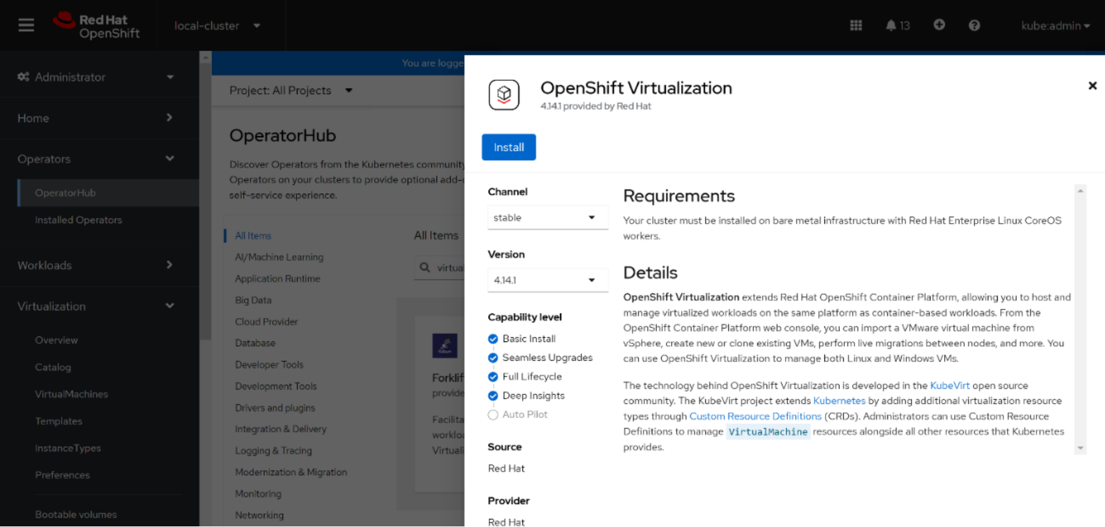Screen dimensions: 1105x527
Task: Click the Forklift operator card icon
Action: coord(445,346)
